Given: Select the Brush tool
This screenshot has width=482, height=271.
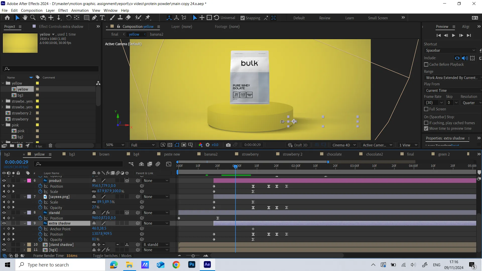Looking at the screenshot, I should click(x=112, y=18).
